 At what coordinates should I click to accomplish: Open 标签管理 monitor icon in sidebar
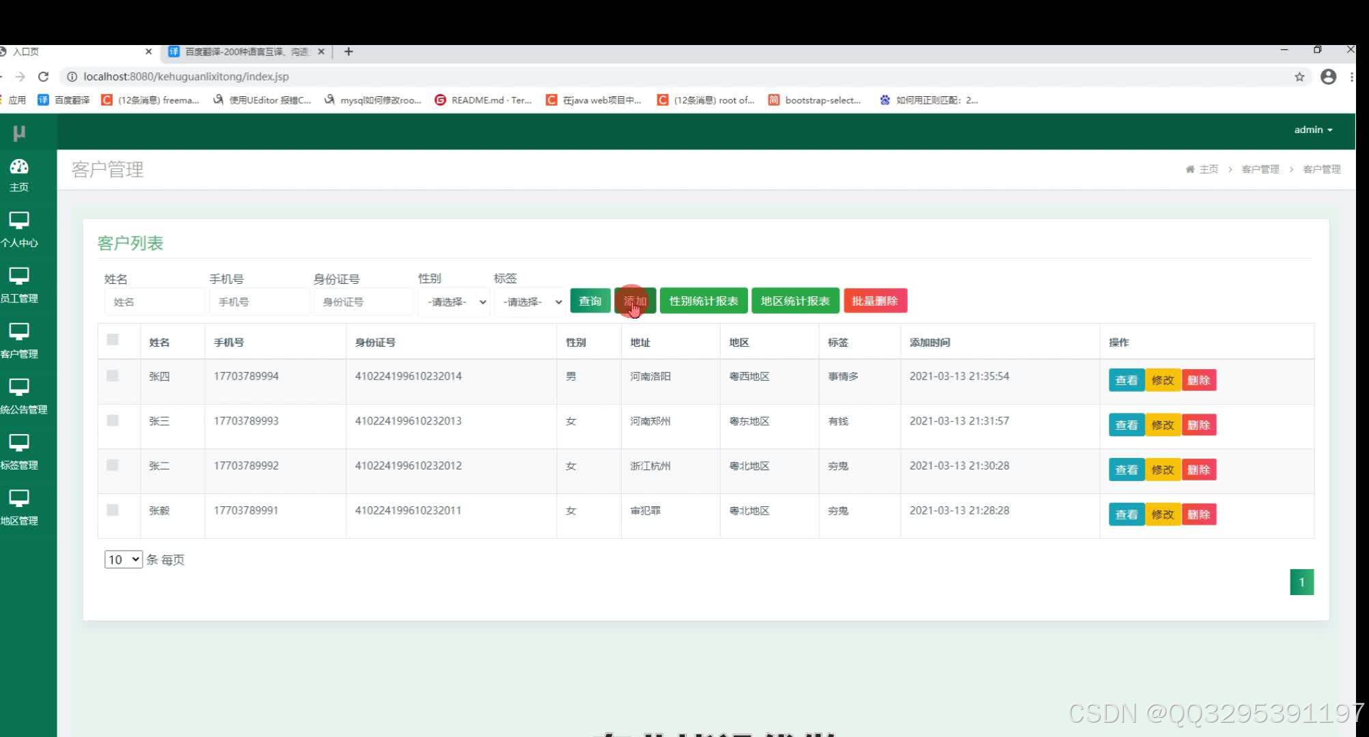pos(19,443)
